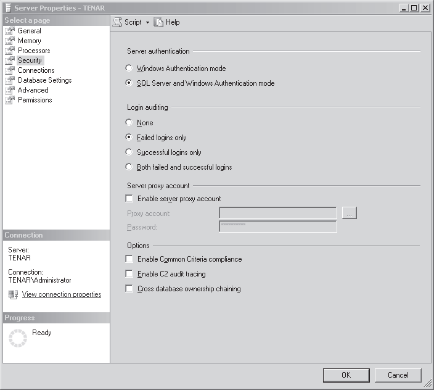
Task: Click the Security page icon
Action: pos(10,60)
